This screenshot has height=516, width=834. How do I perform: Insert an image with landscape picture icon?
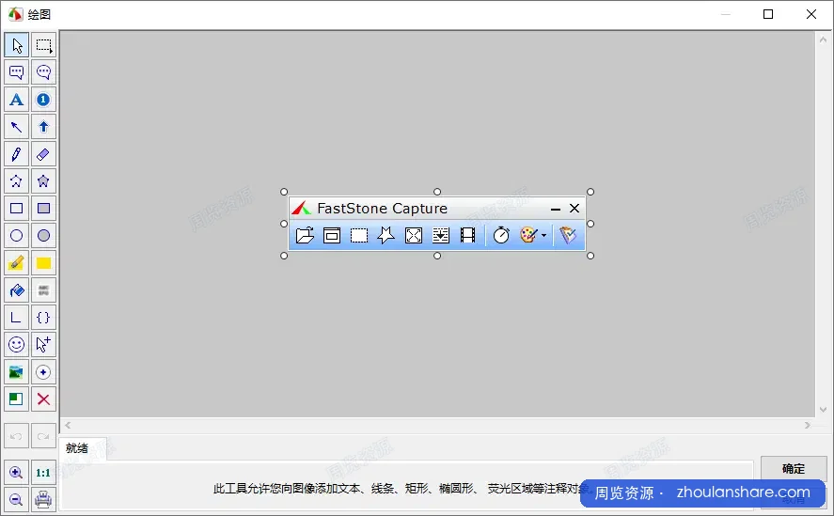coord(17,372)
